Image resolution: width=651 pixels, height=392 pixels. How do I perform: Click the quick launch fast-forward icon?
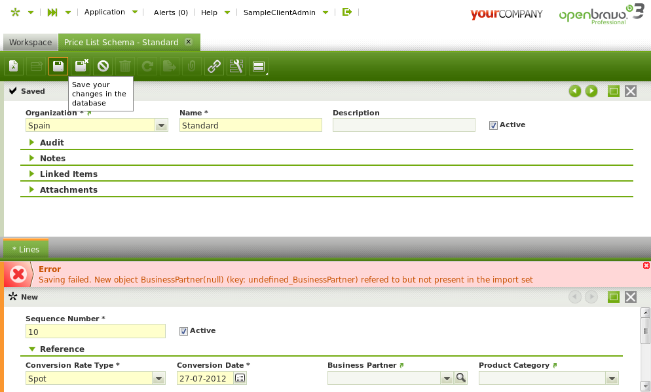coord(52,12)
